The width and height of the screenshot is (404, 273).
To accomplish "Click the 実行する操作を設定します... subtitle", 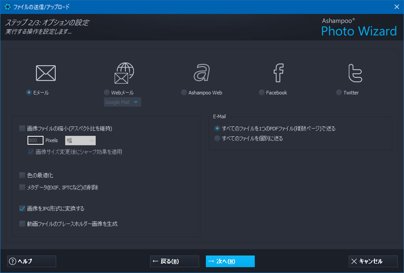I will [38, 32].
